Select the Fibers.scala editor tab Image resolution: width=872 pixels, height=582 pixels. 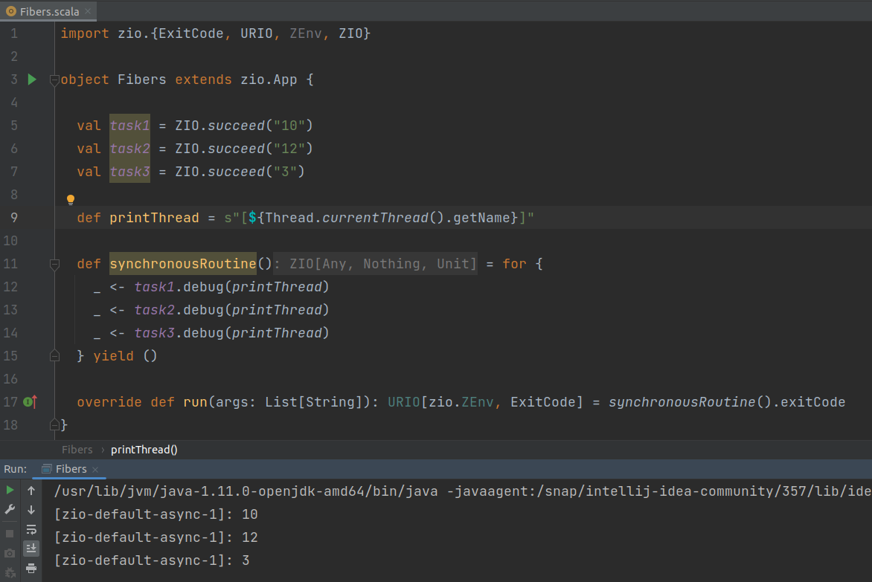click(49, 11)
